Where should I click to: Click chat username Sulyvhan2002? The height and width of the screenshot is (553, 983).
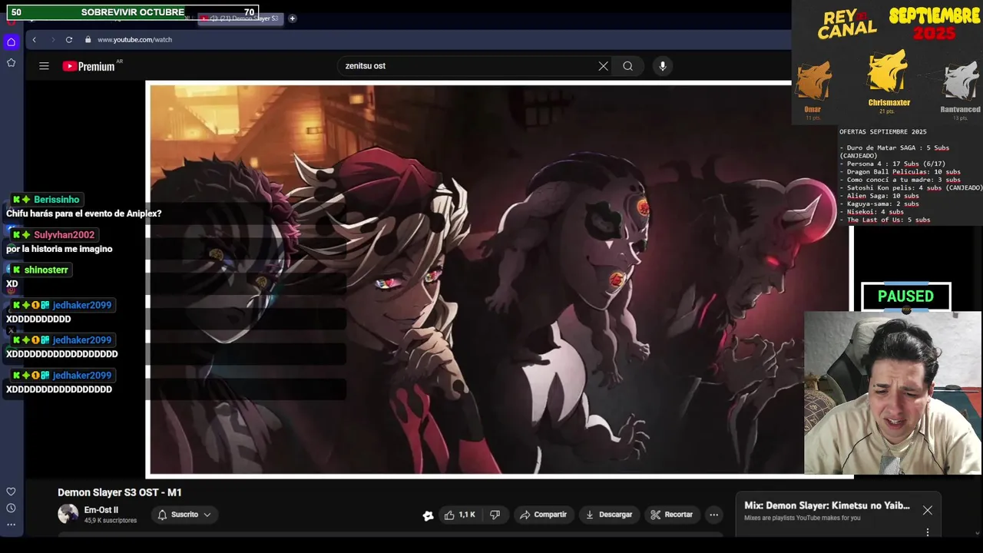click(64, 235)
